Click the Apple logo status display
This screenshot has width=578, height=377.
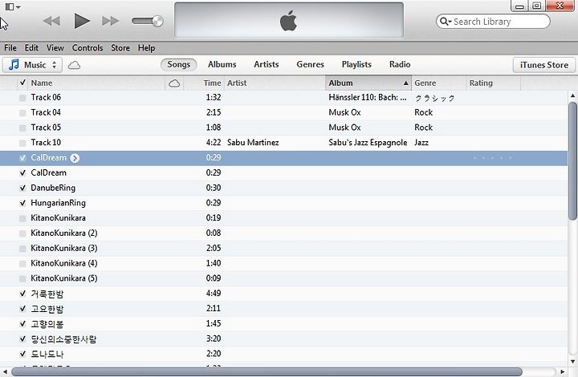click(289, 20)
